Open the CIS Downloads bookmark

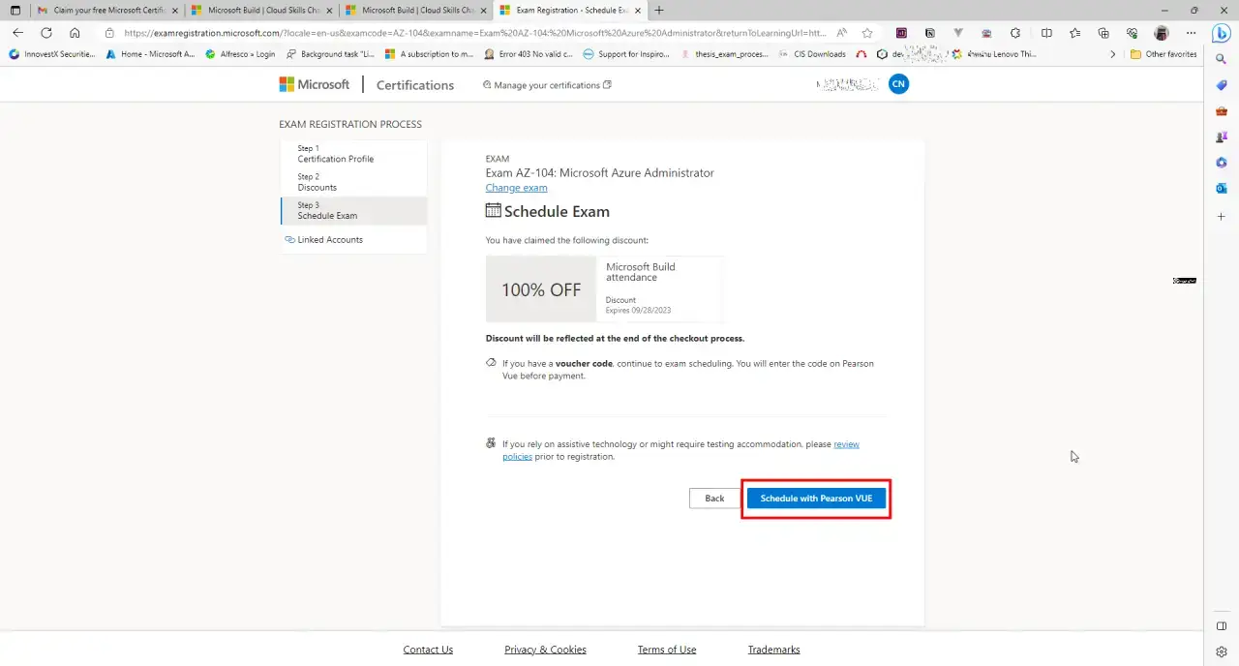(x=811, y=54)
